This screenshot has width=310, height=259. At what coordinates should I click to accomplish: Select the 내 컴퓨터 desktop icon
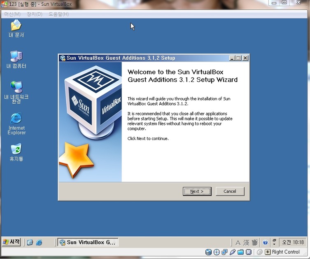tap(16, 59)
